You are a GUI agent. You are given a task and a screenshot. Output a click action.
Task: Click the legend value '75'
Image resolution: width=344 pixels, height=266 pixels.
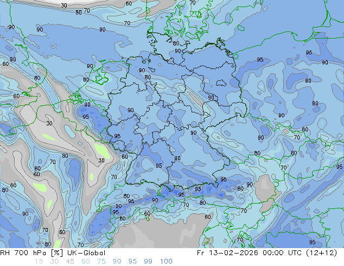[x=101, y=262]
